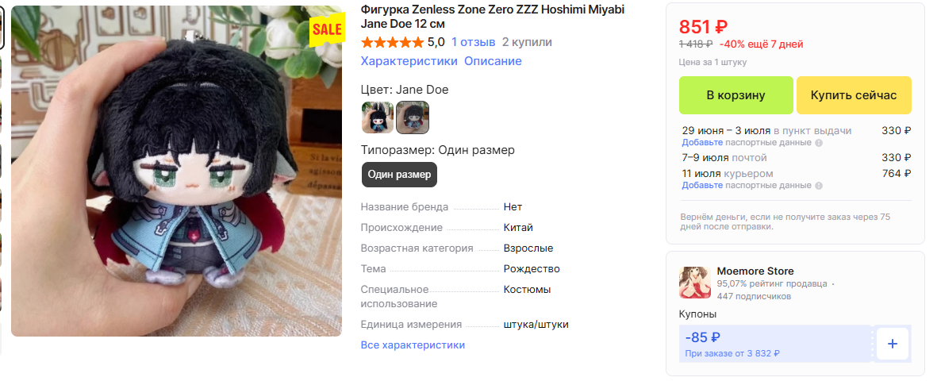The width and height of the screenshot is (941, 385).
Task: Click Добавьте link under courier delivery
Action: 702,186
